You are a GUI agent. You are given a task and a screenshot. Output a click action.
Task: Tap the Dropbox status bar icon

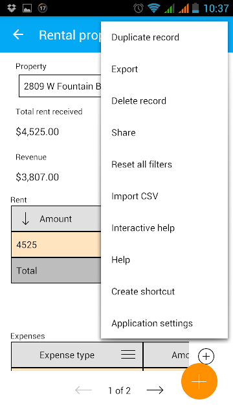[12, 8]
